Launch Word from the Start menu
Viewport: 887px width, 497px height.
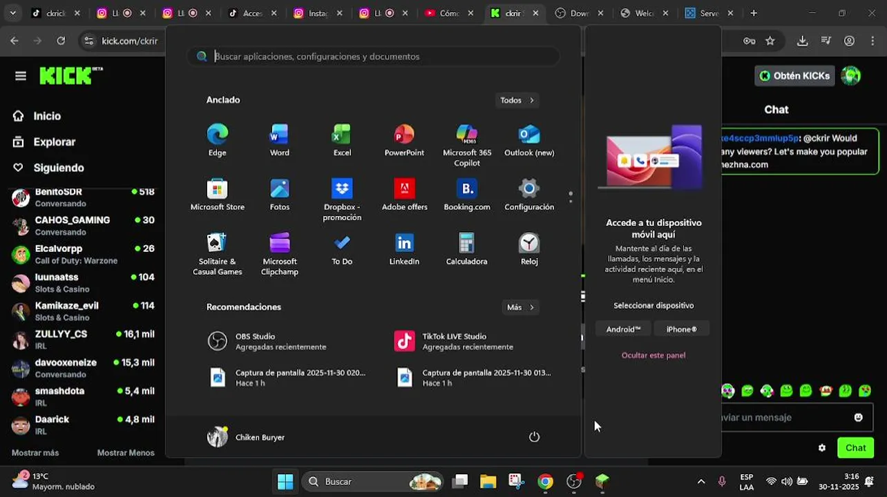pyautogui.click(x=280, y=140)
